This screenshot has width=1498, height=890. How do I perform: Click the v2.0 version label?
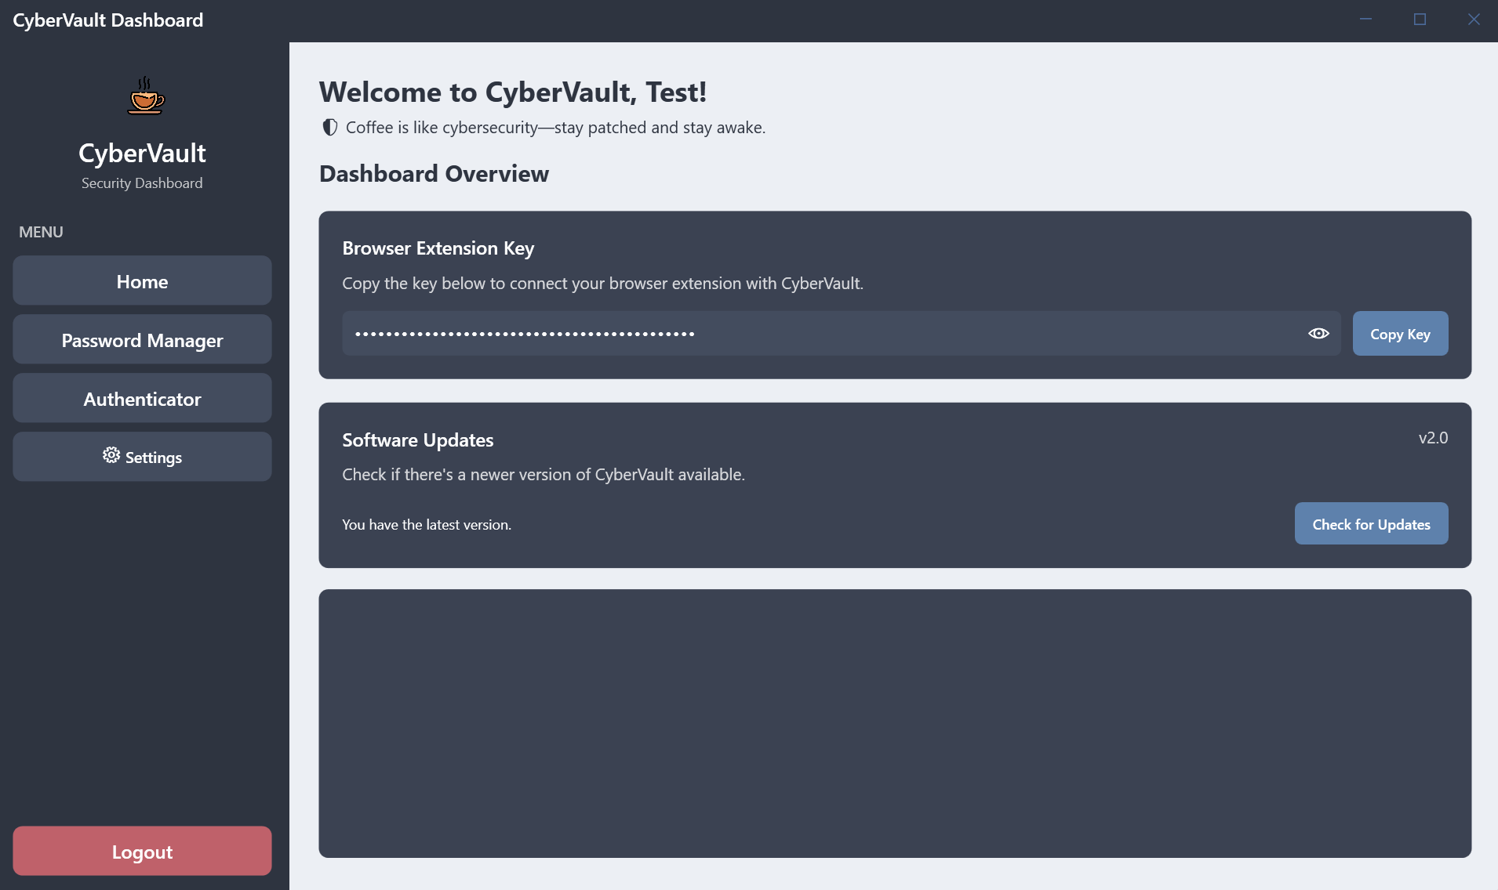(1433, 438)
